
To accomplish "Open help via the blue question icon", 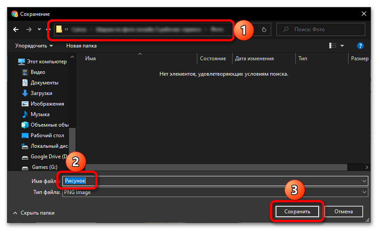I will pos(360,46).
